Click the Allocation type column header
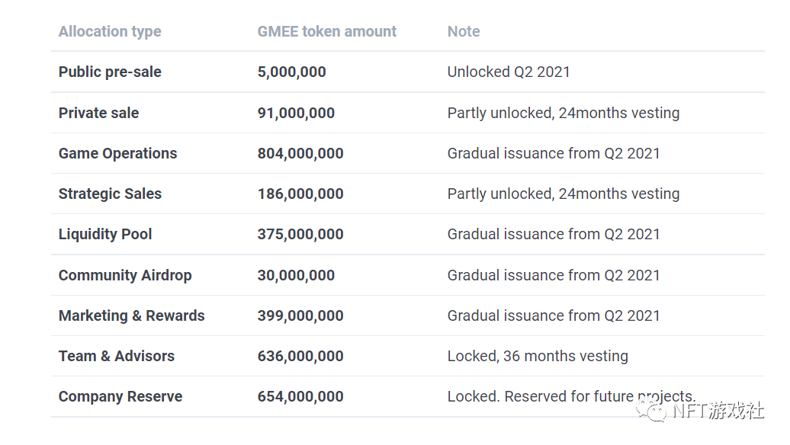 [110, 32]
